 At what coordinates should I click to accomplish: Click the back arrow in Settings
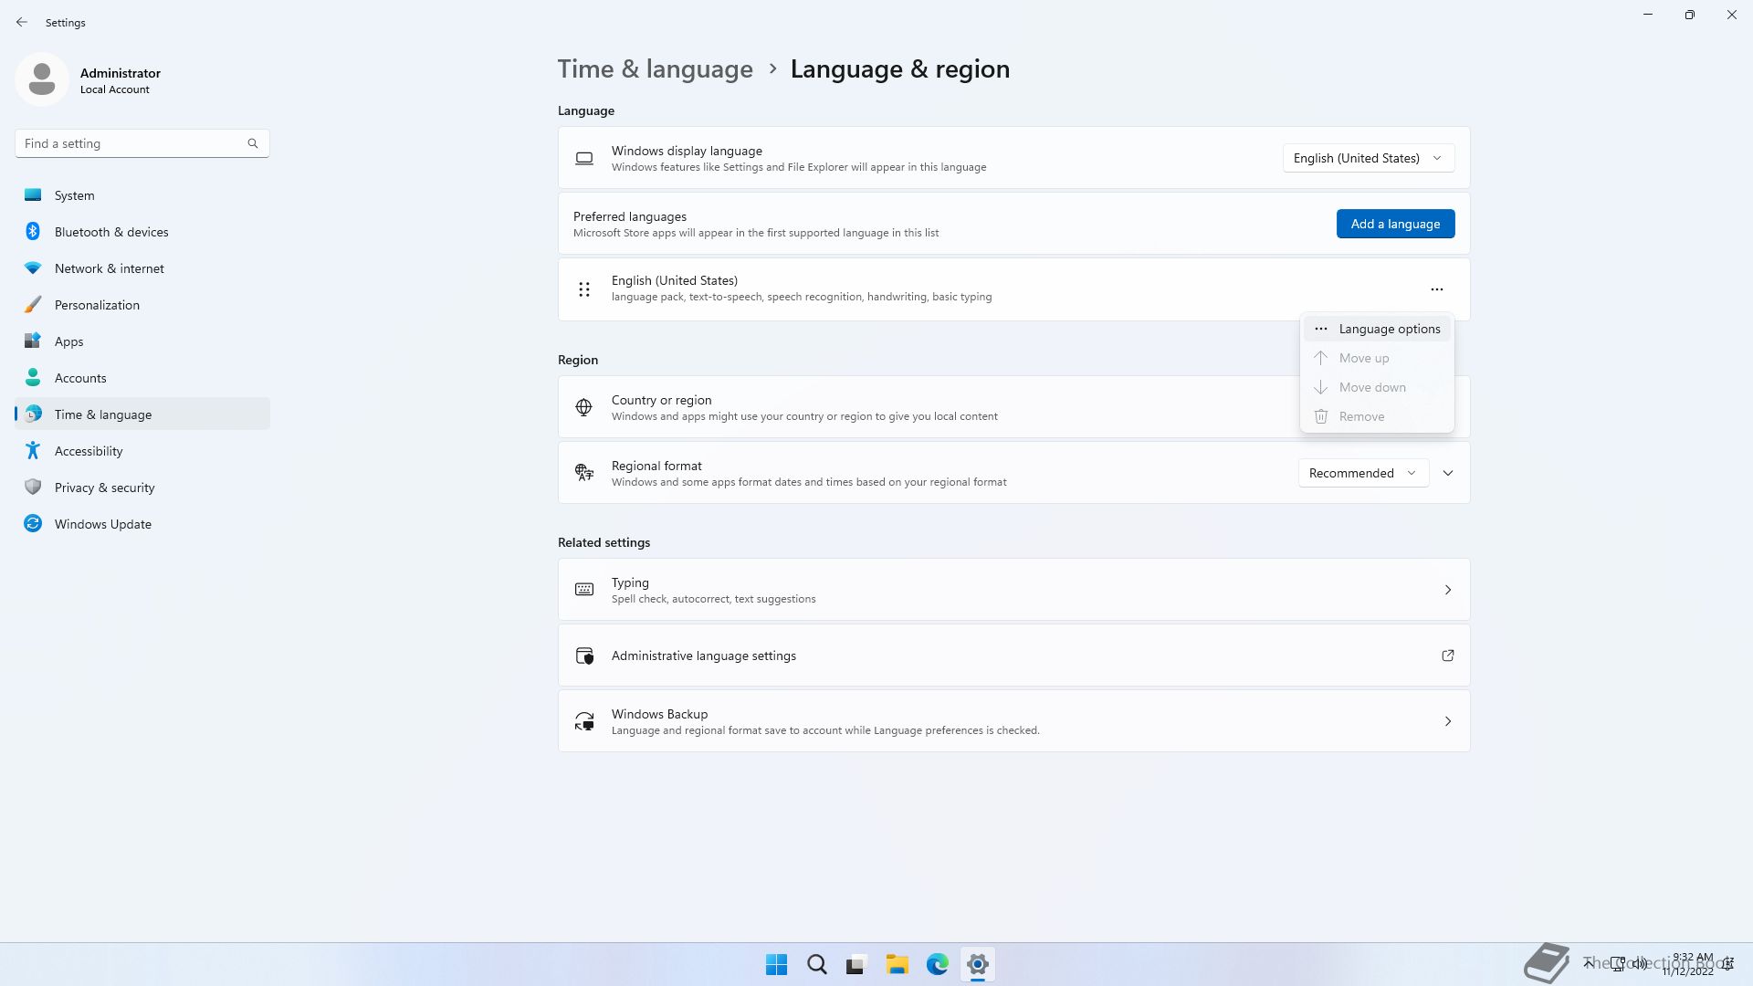(22, 22)
